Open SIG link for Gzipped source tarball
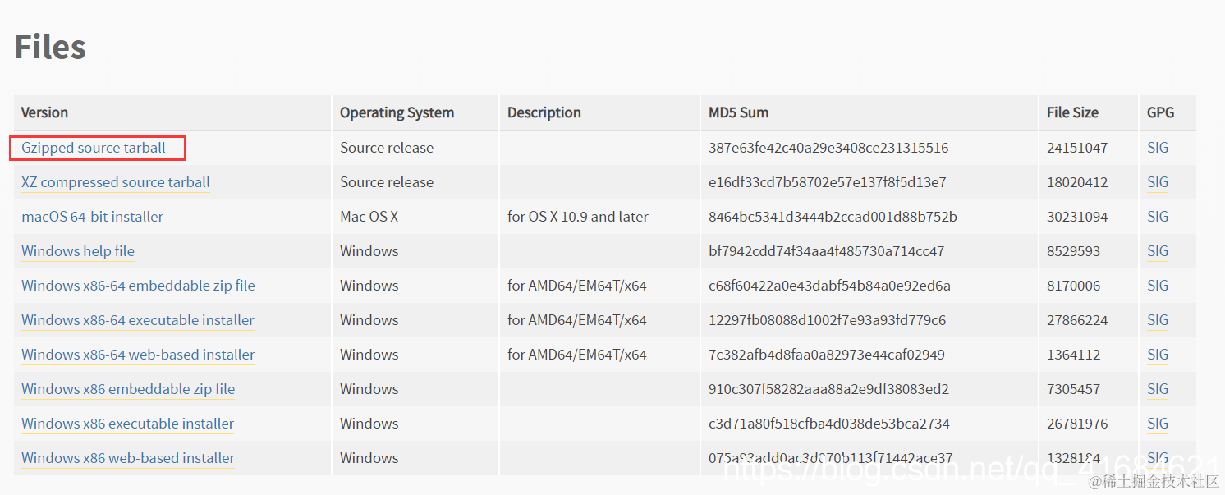The width and height of the screenshot is (1225, 495). (x=1158, y=148)
